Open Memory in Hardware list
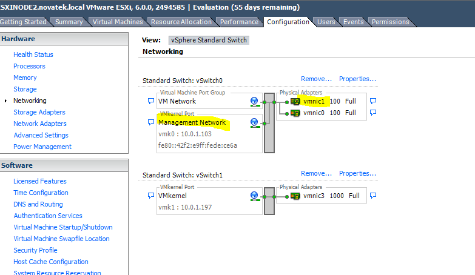This screenshot has width=475, height=275. point(25,78)
